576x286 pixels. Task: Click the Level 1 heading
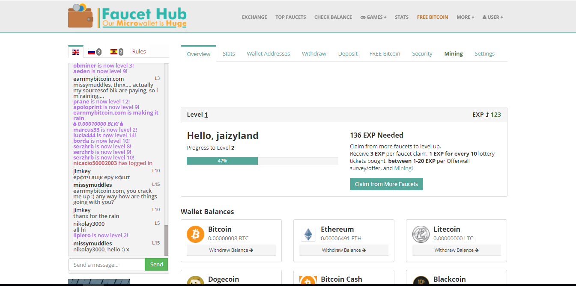click(197, 115)
